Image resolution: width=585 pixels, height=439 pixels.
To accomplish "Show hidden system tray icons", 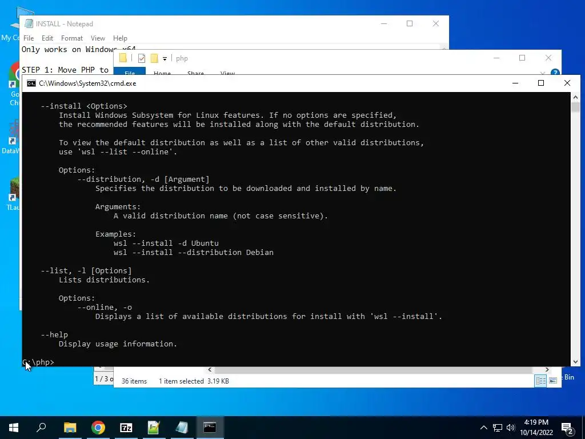I will click(x=483, y=428).
